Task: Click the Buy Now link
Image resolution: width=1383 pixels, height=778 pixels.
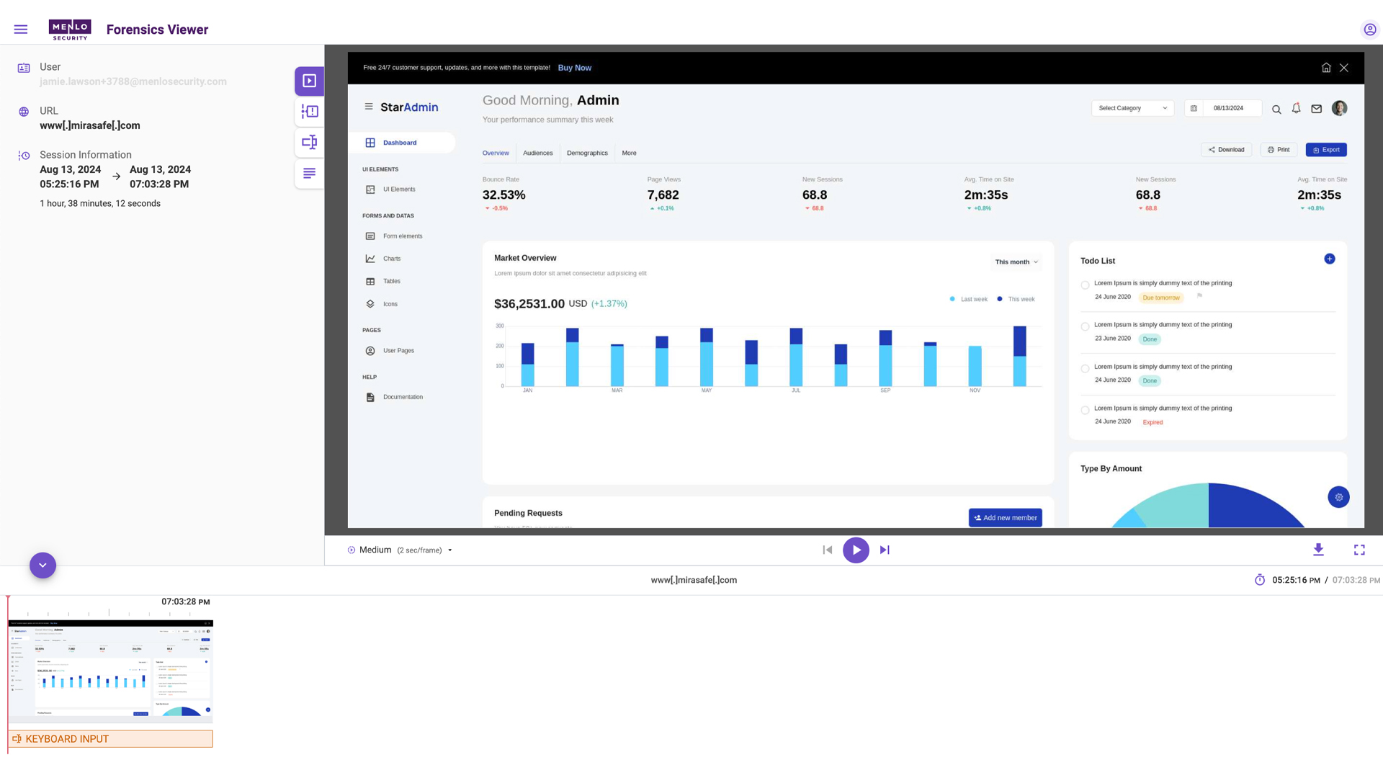Action: tap(574, 68)
